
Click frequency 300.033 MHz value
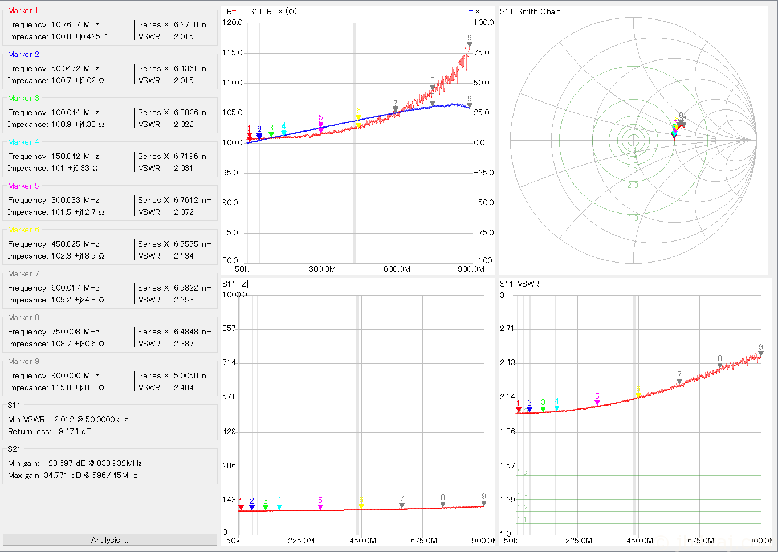pos(75,200)
